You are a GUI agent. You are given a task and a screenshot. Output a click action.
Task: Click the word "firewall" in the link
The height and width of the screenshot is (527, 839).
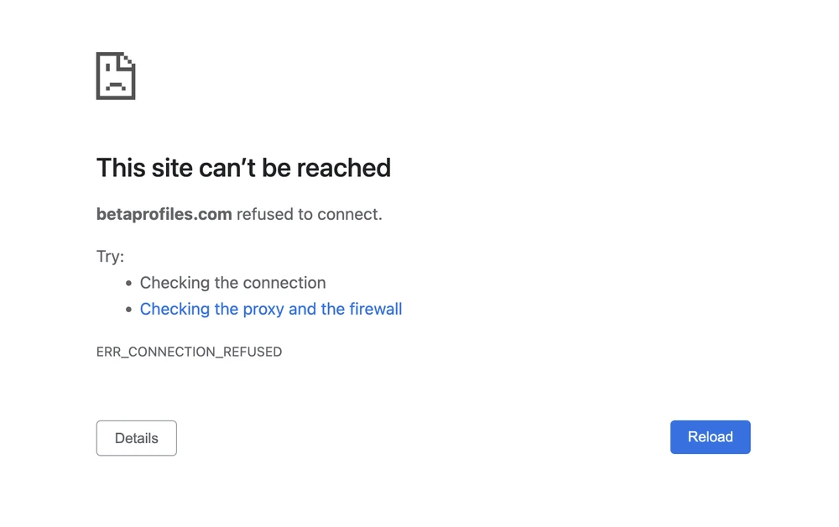(375, 309)
